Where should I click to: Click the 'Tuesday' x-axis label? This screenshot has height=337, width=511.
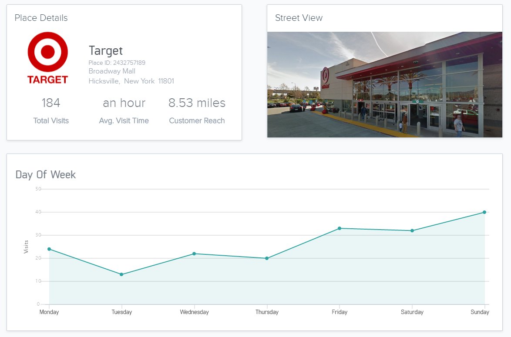coord(122,312)
